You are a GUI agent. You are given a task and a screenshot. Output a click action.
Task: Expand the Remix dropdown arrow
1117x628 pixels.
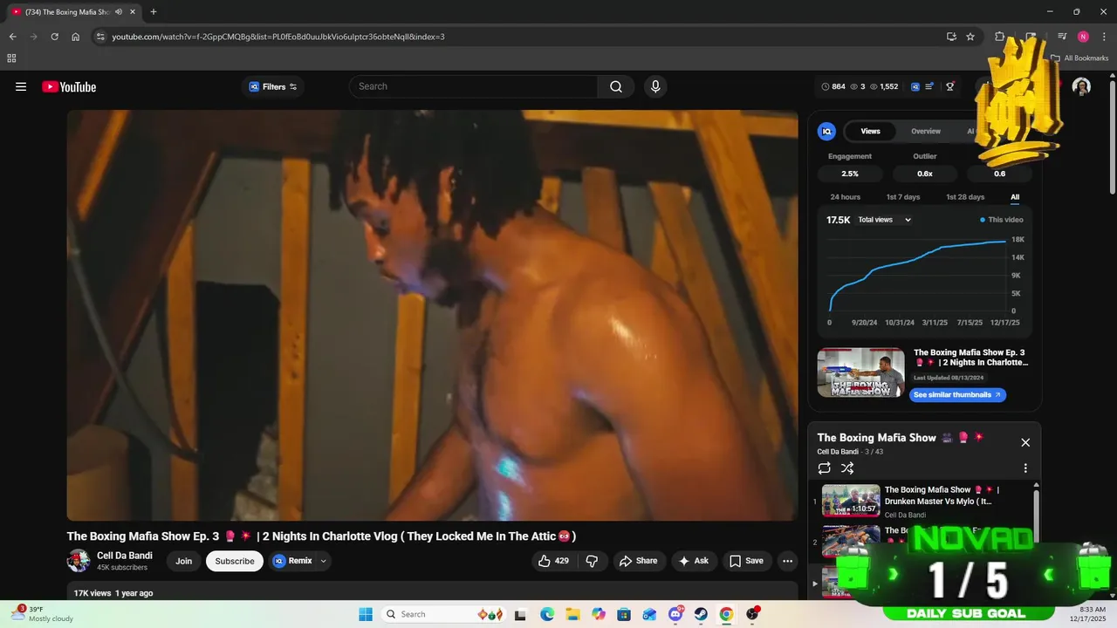click(x=324, y=561)
